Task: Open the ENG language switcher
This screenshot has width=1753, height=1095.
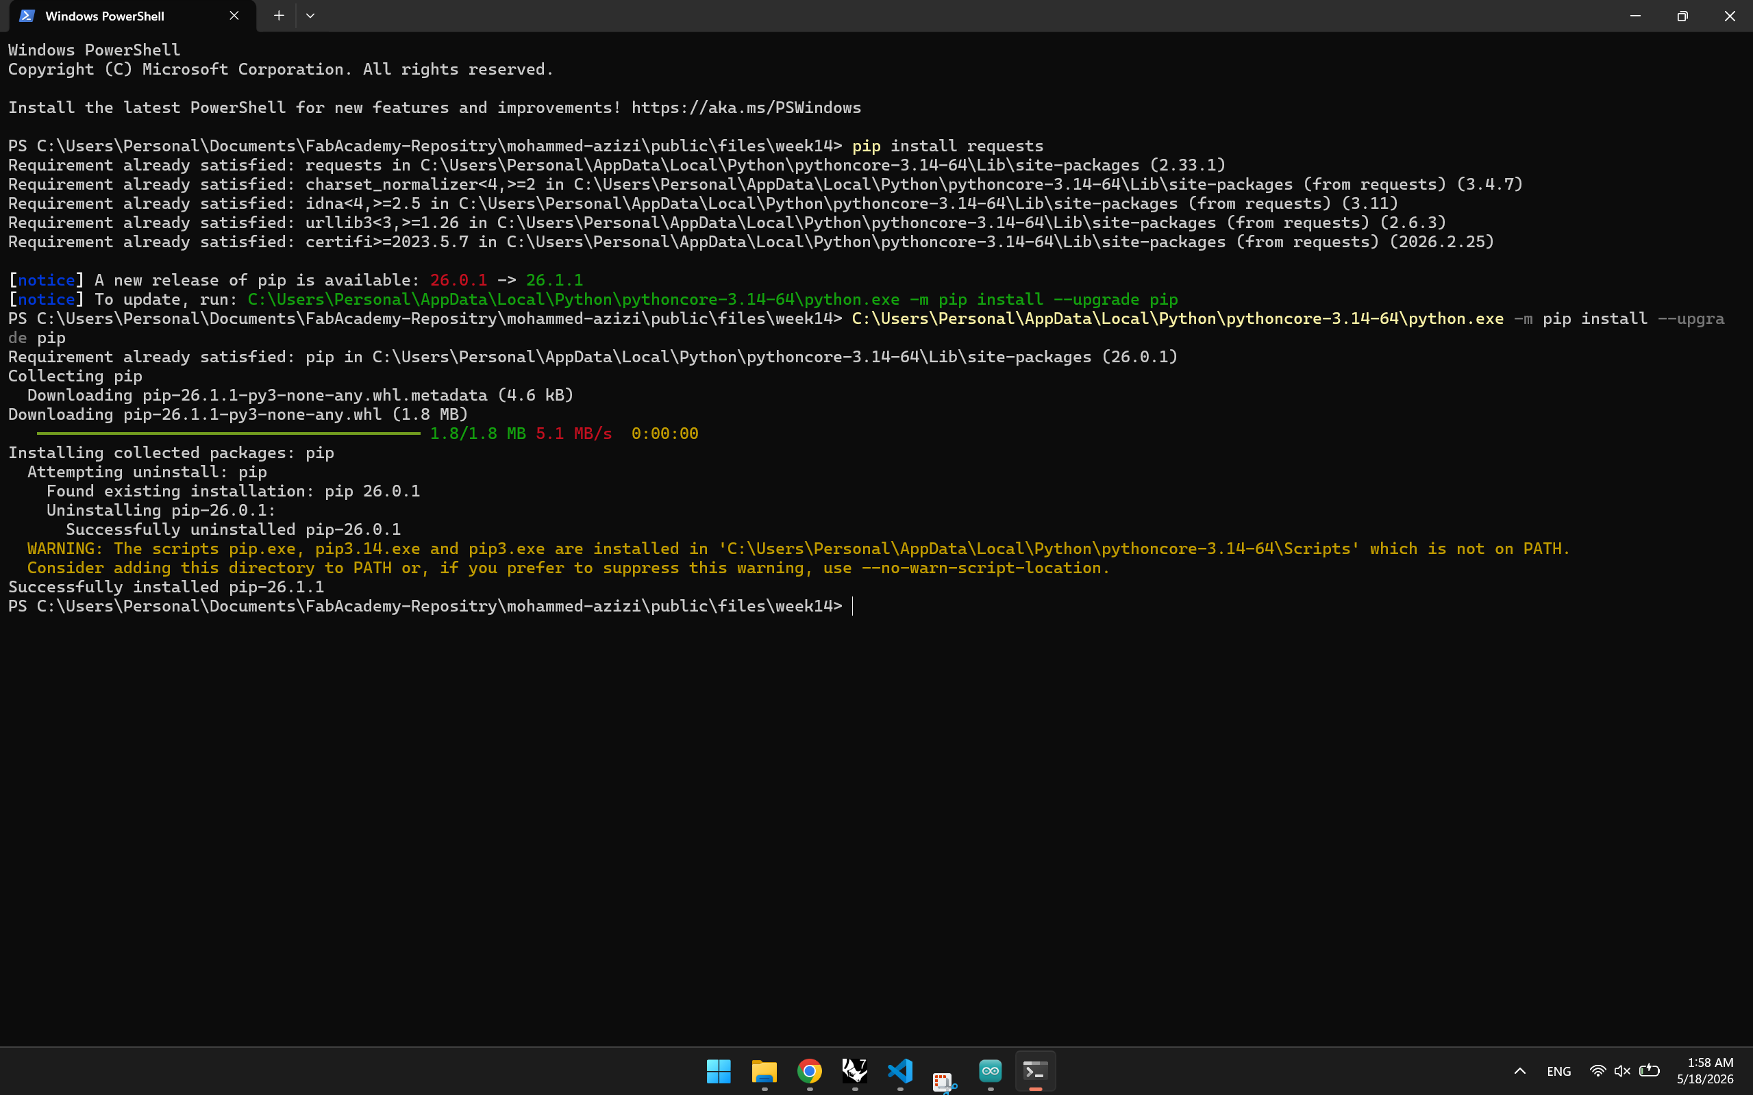Action: coord(1559,1071)
